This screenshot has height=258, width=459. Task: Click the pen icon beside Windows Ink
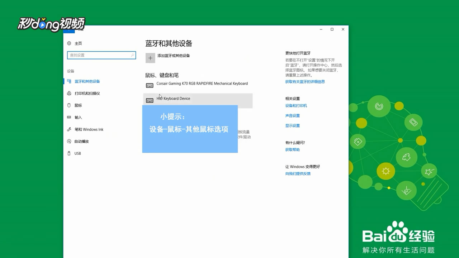coord(69,129)
